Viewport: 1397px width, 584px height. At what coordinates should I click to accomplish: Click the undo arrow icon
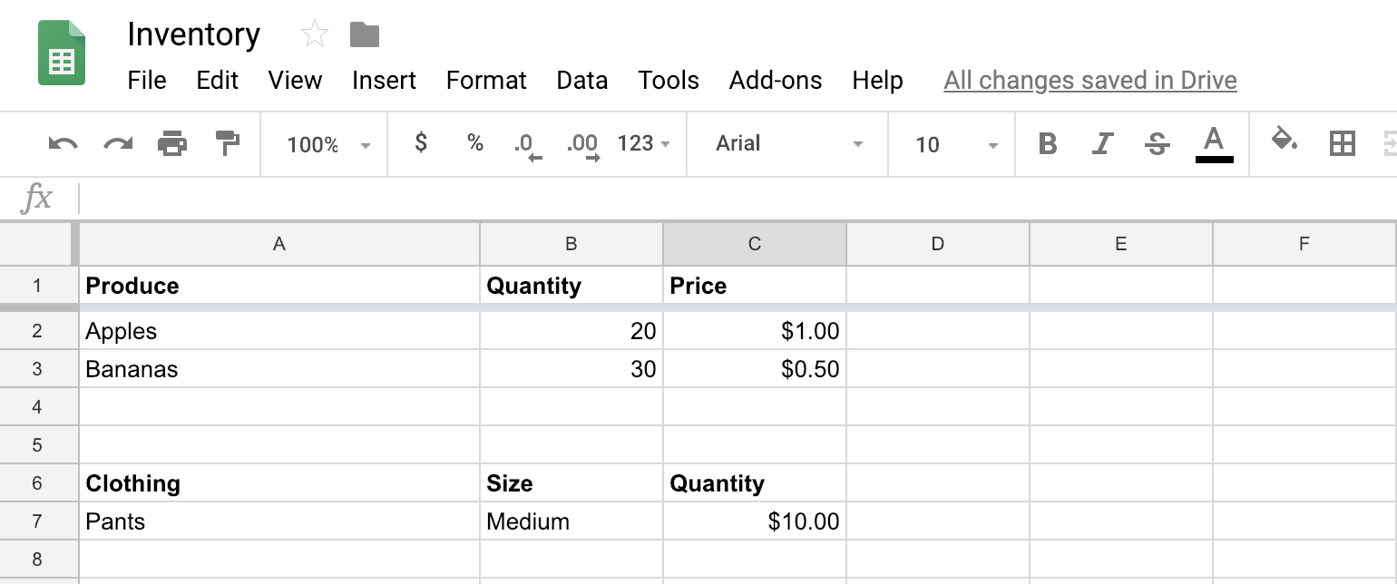63,143
